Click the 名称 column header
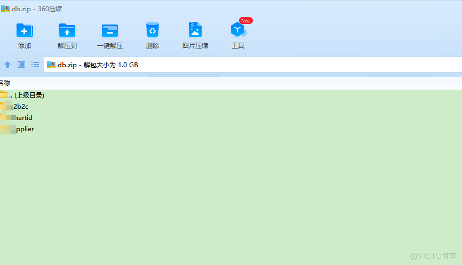 click(5, 83)
